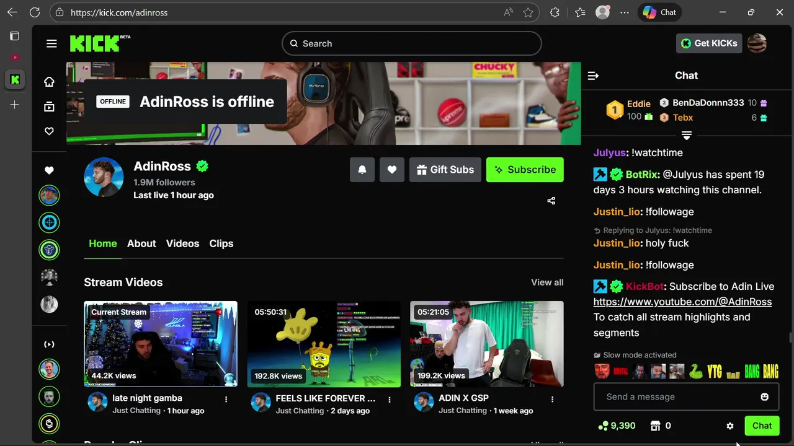Insert the red-faced man emote
Image resolution: width=794 pixels, height=446 pixels.
(x=602, y=371)
